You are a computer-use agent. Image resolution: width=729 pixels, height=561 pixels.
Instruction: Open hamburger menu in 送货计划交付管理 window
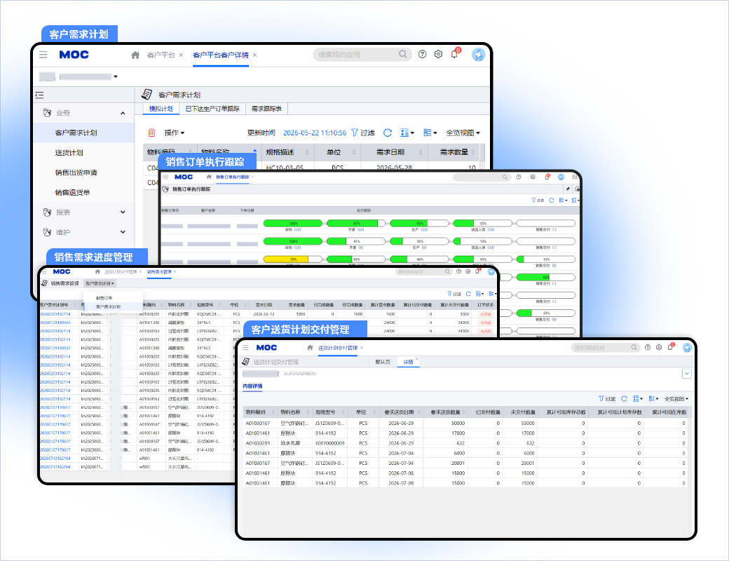tap(245, 348)
